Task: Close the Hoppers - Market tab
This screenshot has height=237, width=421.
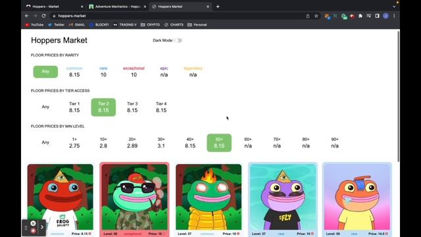Action: pyautogui.click(x=82, y=7)
